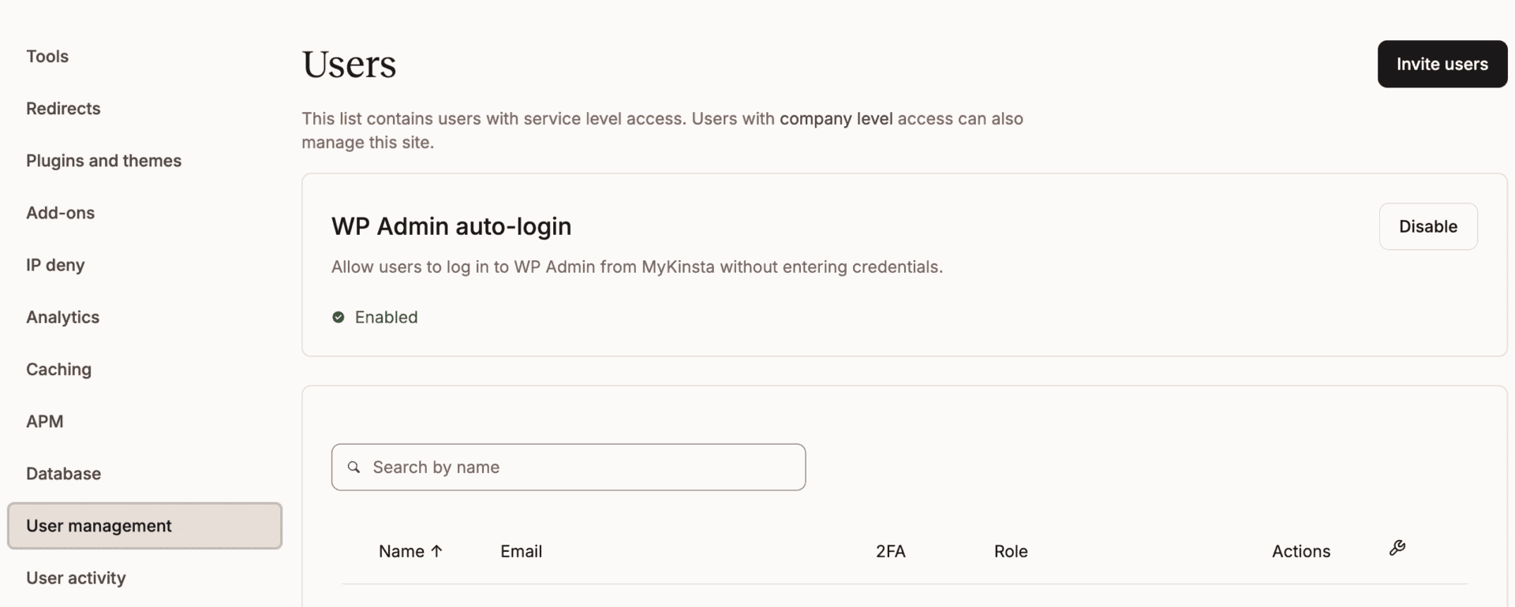Image resolution: width=1515 pixels, height=607 pixels.
Task: Click the green checkmark beside Enabled status
Action: [338, 317]
